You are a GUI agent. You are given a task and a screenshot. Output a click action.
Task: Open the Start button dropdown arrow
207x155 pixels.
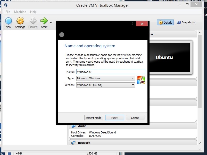pos(51,23)
